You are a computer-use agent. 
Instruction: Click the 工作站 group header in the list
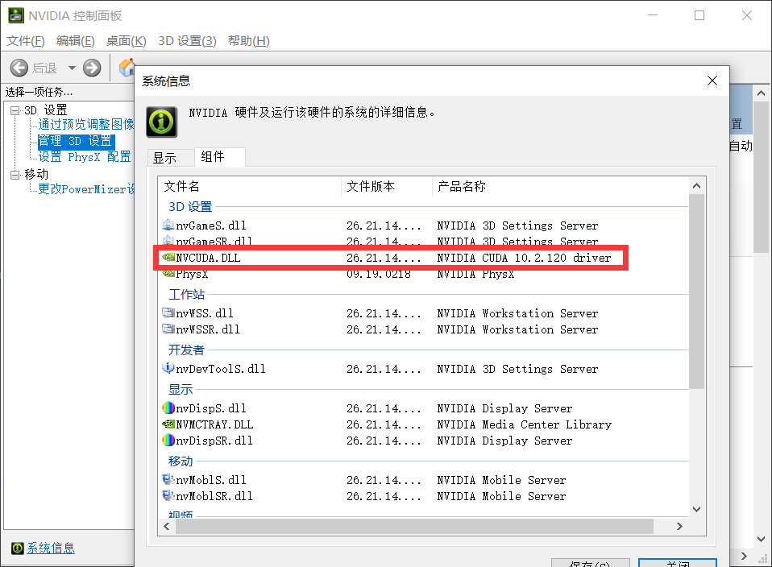tap(187, 294)
